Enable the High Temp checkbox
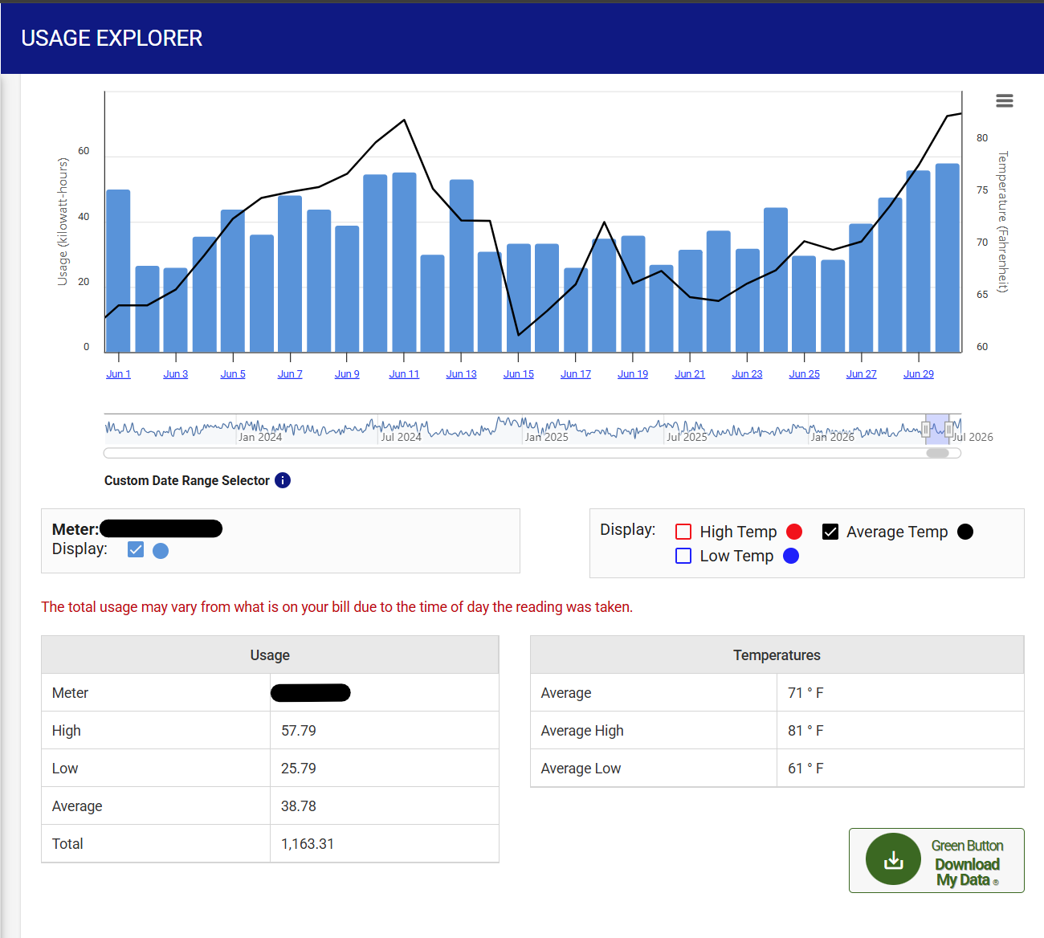The width and height of the screenshot is (1044, 938). pos(683,532)
